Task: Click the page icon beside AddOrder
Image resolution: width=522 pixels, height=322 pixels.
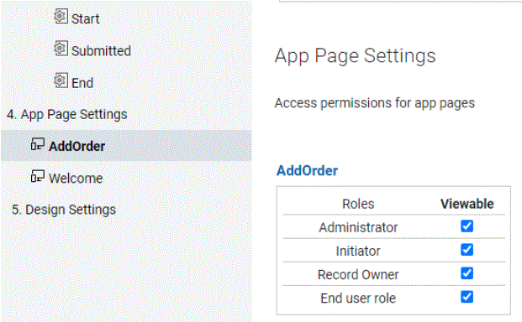Action: point(38,144)
